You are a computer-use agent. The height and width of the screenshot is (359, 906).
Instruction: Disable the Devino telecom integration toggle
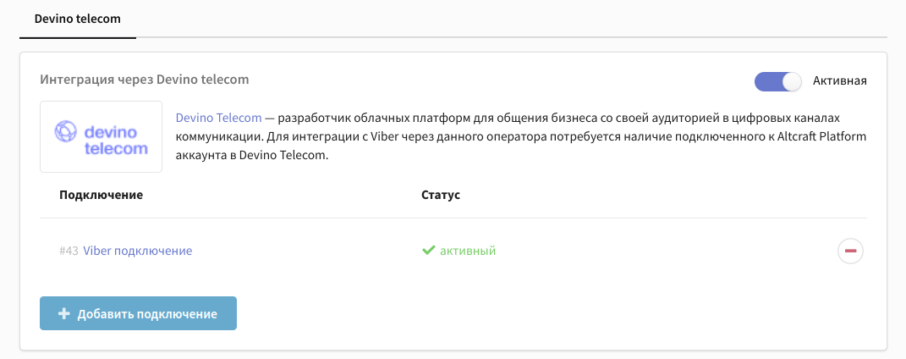point(777,81)
